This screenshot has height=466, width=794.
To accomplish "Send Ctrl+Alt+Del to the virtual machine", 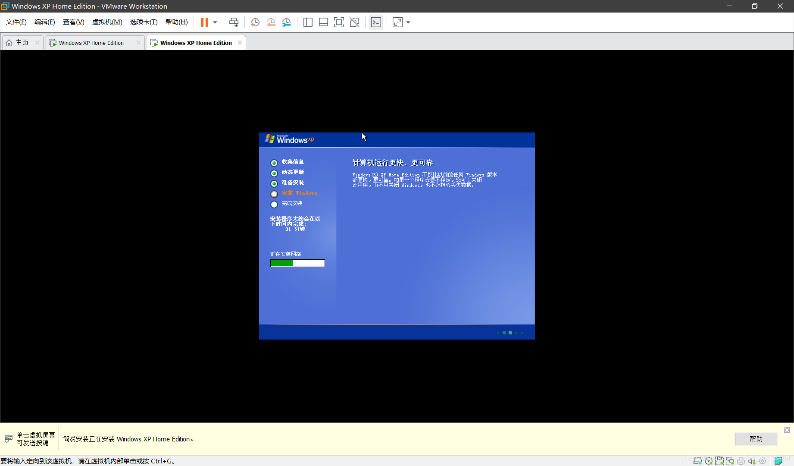I will pyautogui.click(x=234, y=22).
